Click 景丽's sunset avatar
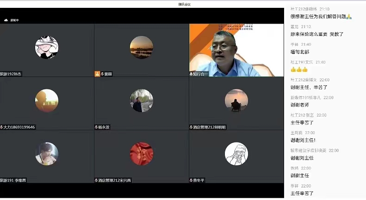366x200 pixels. (142, 47)
